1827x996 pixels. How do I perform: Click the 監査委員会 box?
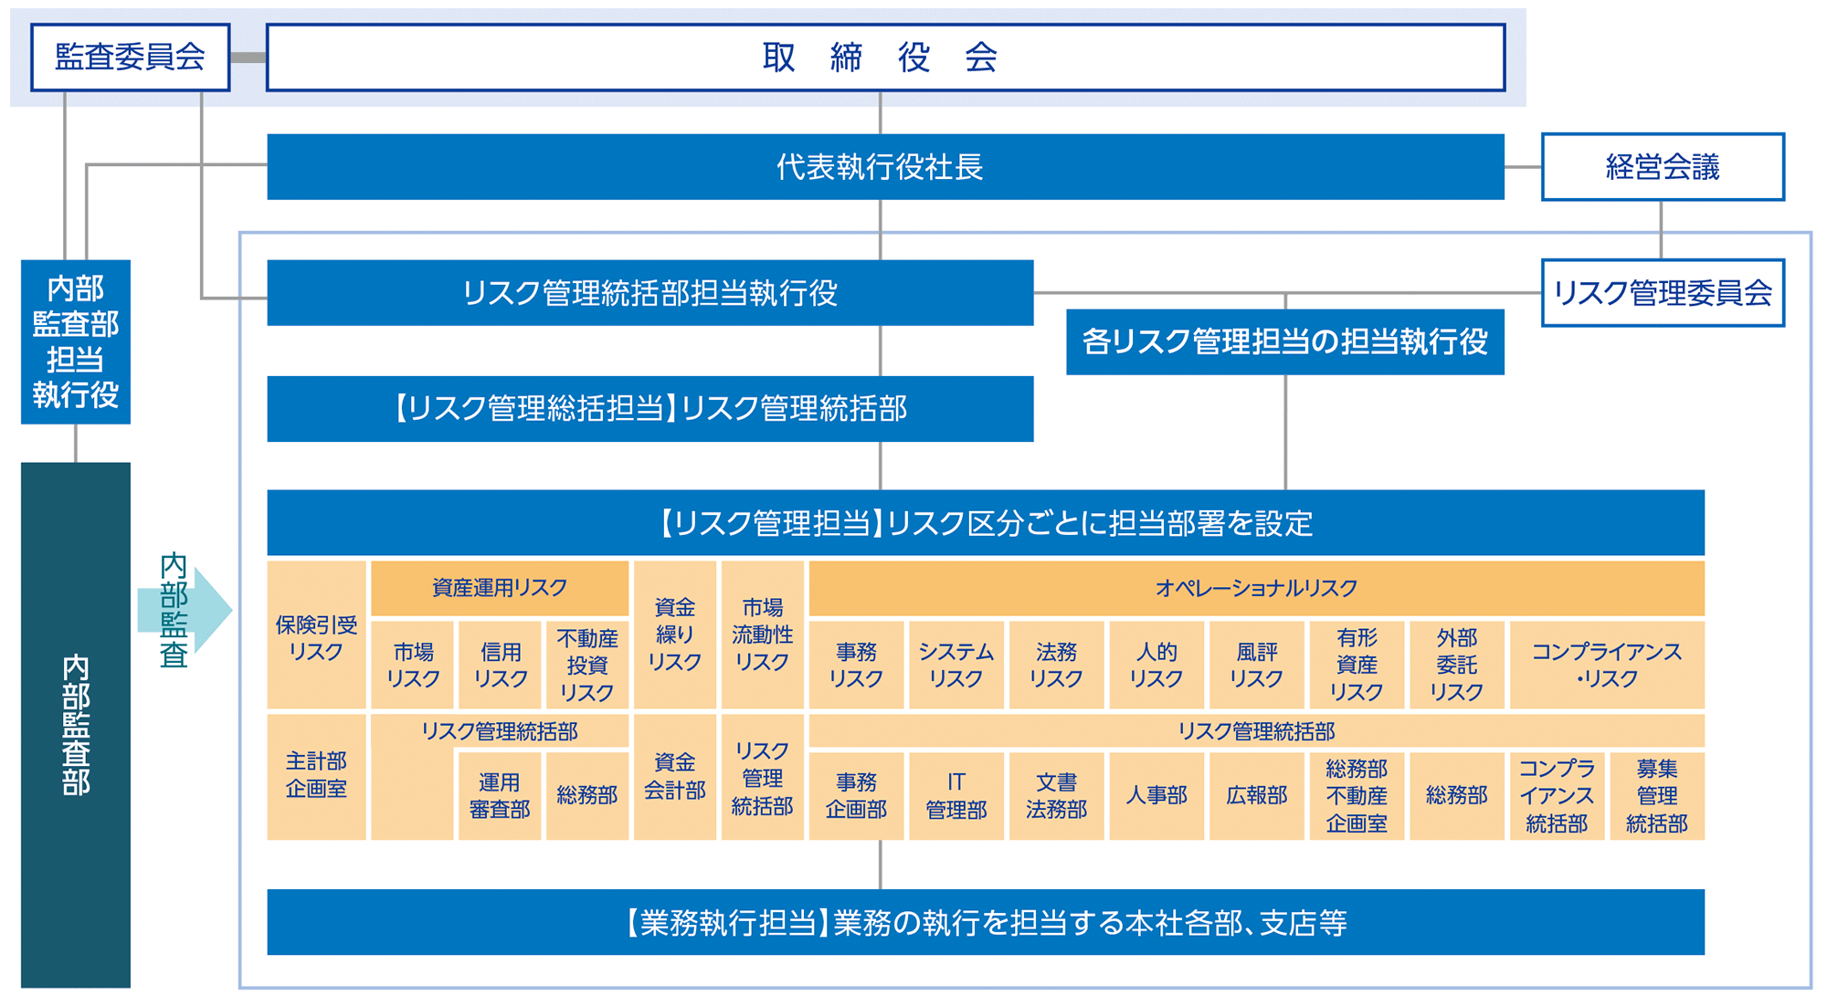(x=130, y=58)
